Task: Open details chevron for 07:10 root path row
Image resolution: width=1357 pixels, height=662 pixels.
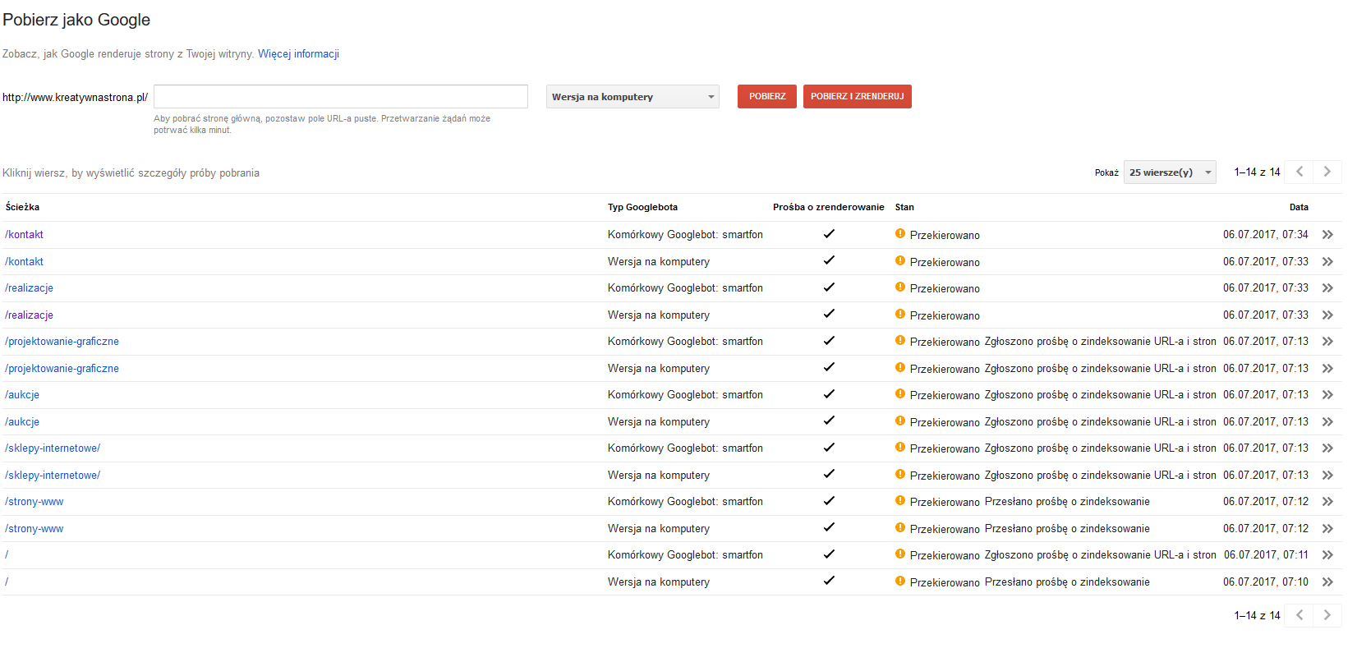Action: pyautogui.click(x=1327, y=582)
